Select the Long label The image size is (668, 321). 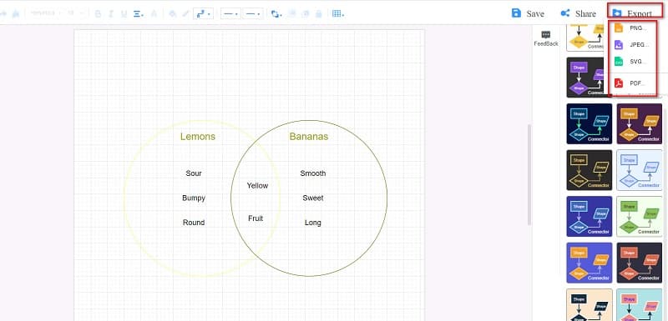[313, 223]
